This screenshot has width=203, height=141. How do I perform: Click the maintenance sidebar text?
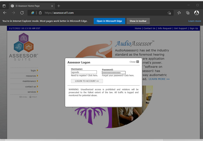(x=29, y=81)
